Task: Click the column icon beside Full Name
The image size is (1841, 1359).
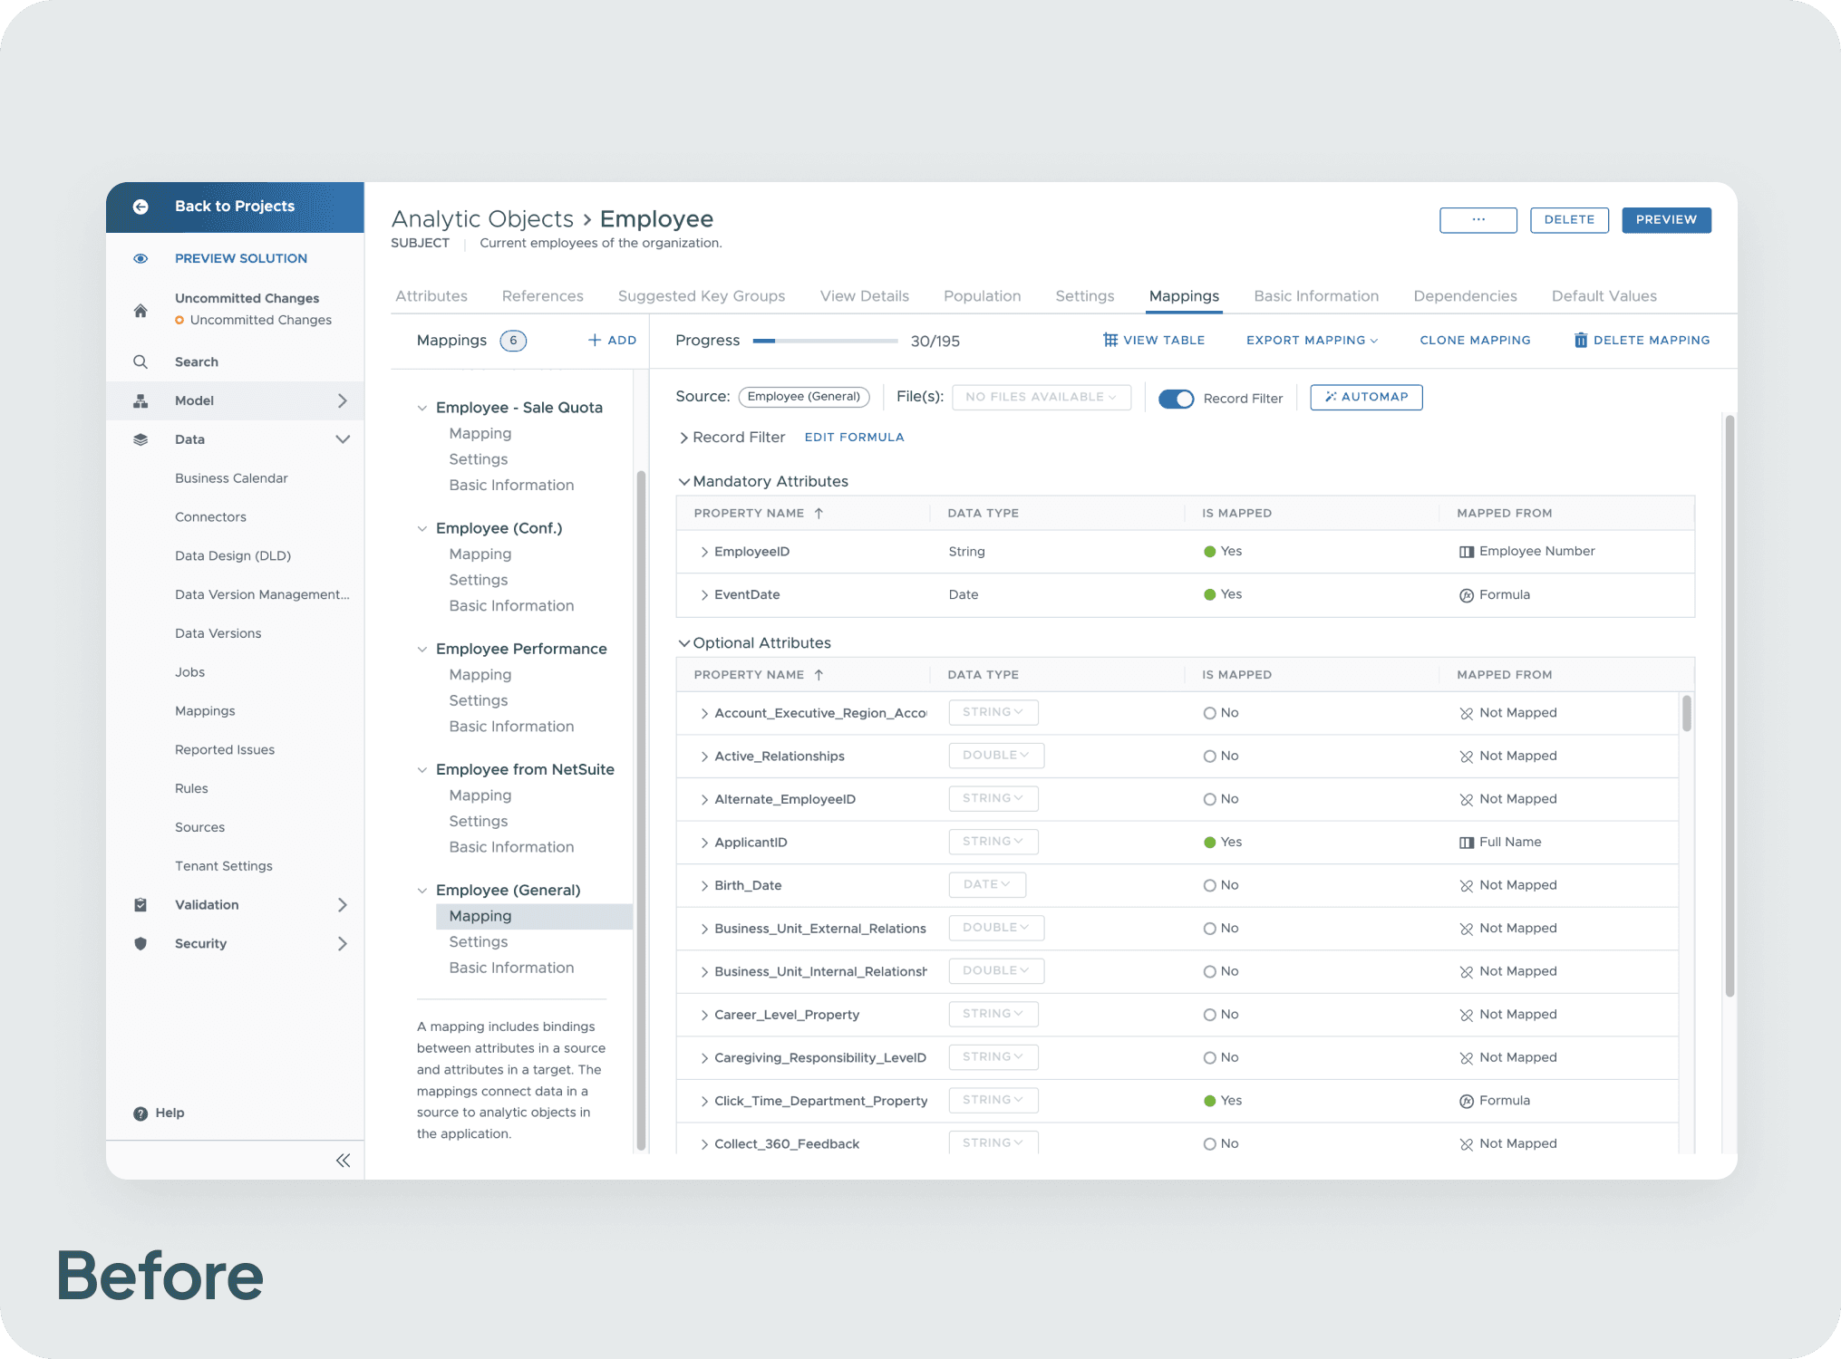Action: [x=1467, y=843]
